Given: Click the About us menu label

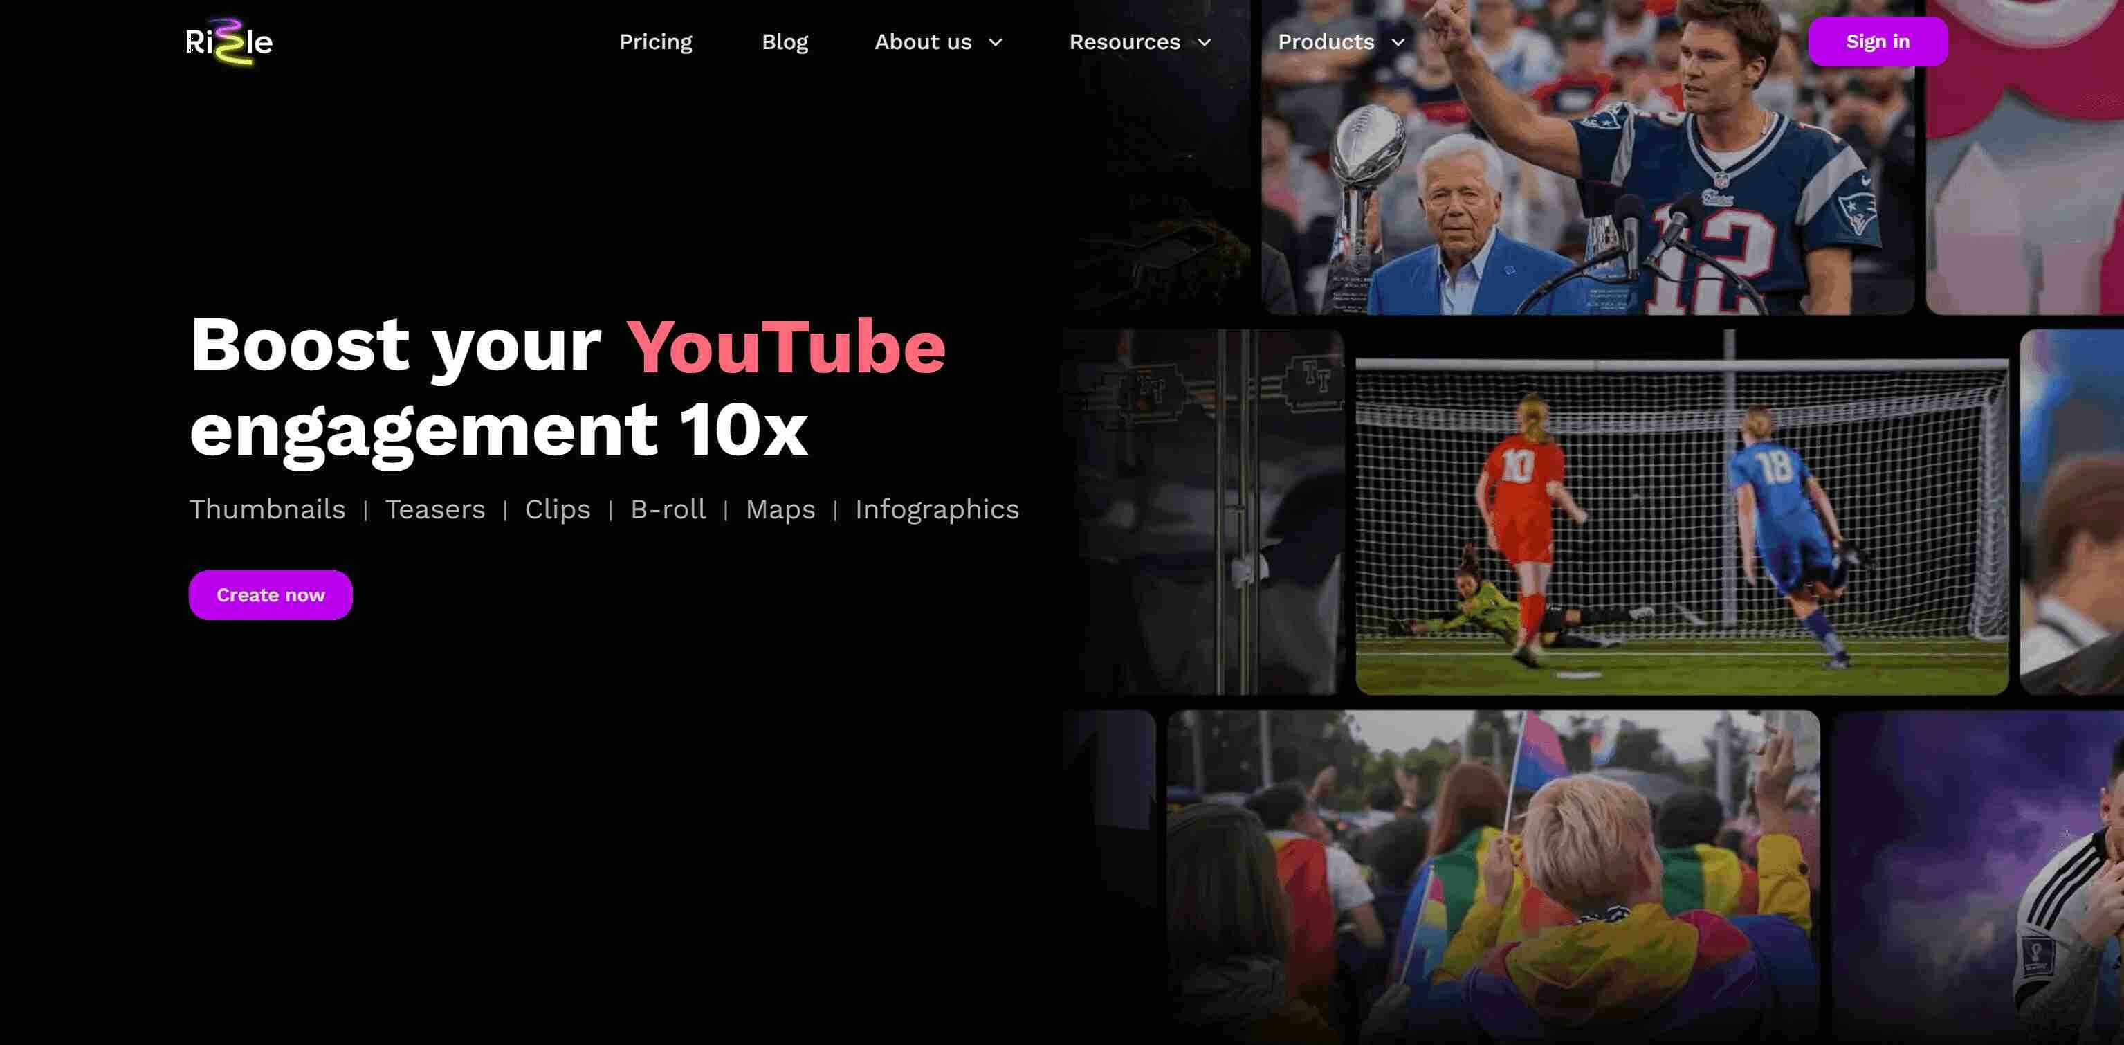Looking at the screenshot, I should [923, 42].
